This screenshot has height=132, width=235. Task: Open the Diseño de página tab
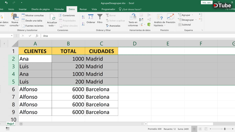point(40,9)
